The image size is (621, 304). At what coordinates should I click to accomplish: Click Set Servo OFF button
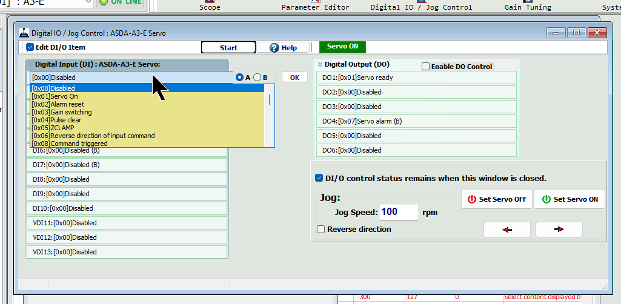(497, 199)
